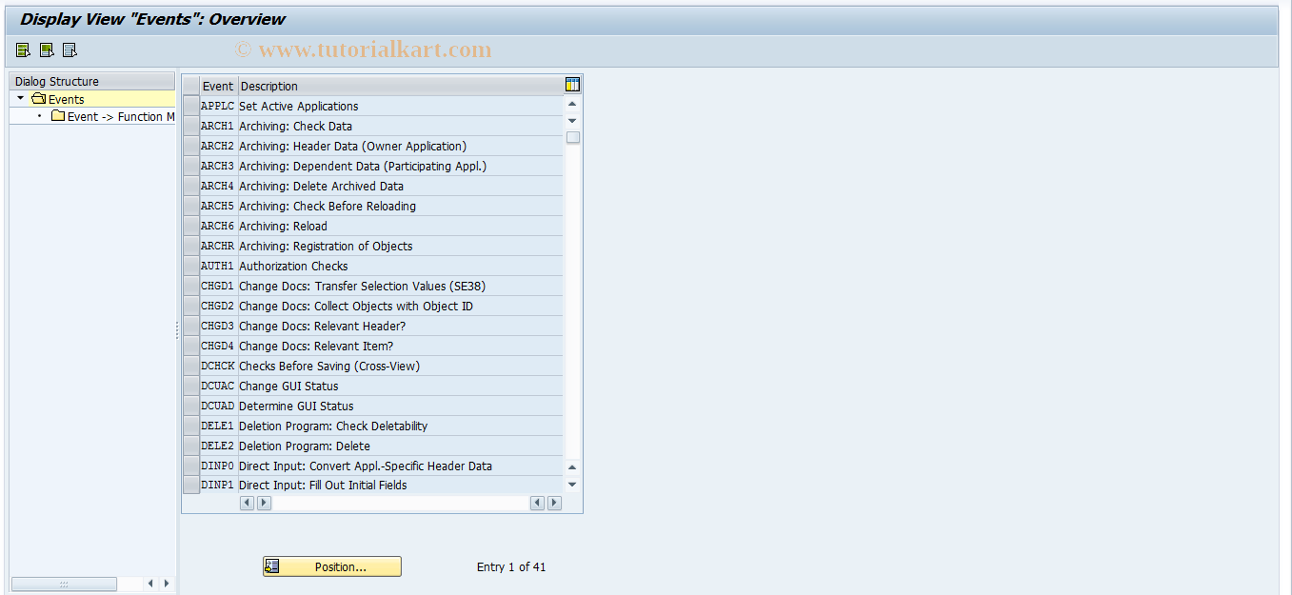Image resolution: width=1292 pixels, height=595 pixels.
Task: Click the splitter handle beside Dialog Structure
Action: point(177,330)
